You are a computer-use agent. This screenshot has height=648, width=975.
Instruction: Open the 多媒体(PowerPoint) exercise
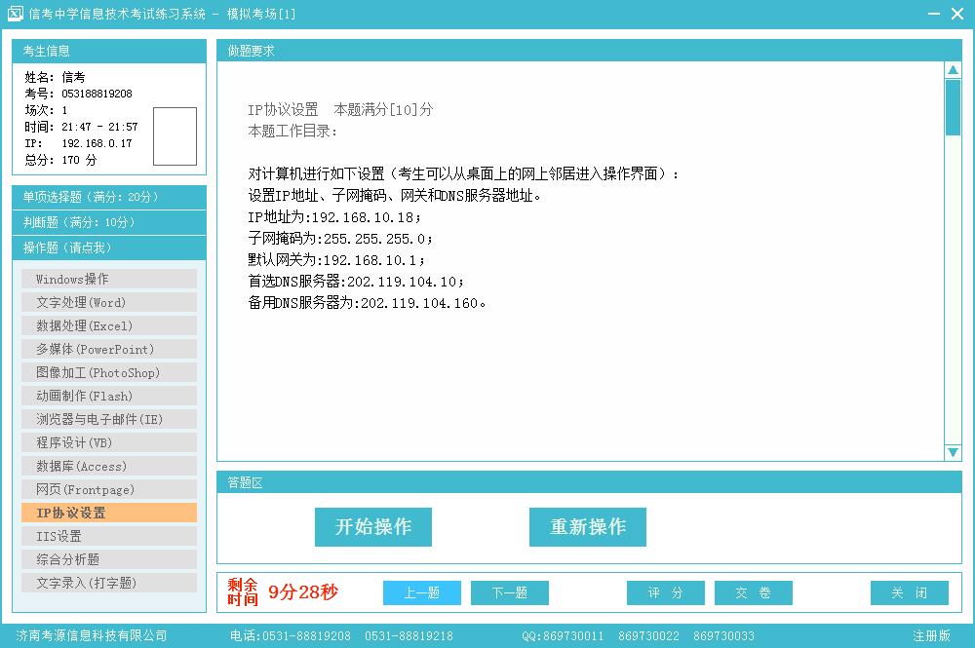tap(108, 349)
